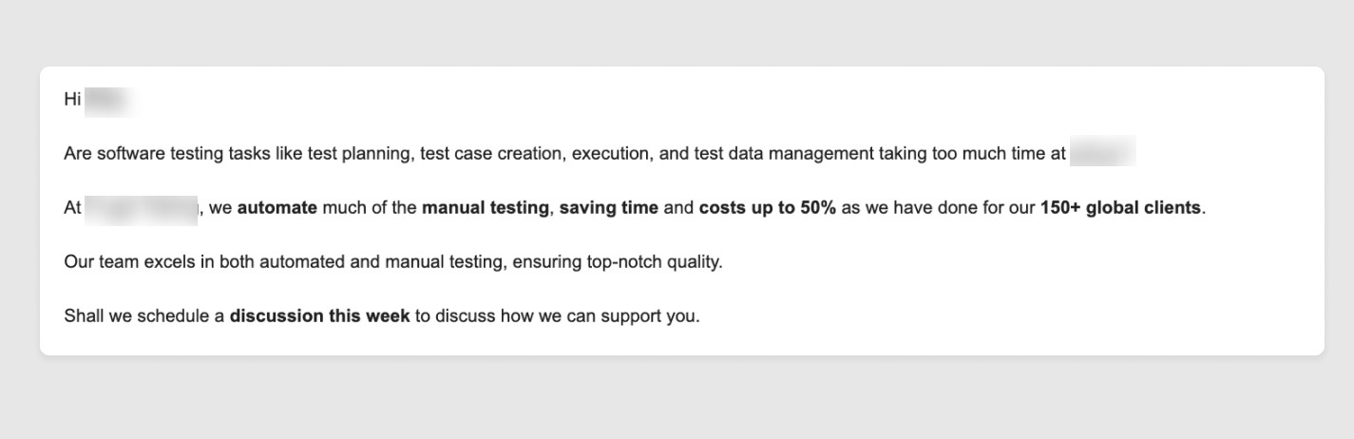
Task: Click the bold text 'costs up to 50%'
Action: tap(767, 207)
